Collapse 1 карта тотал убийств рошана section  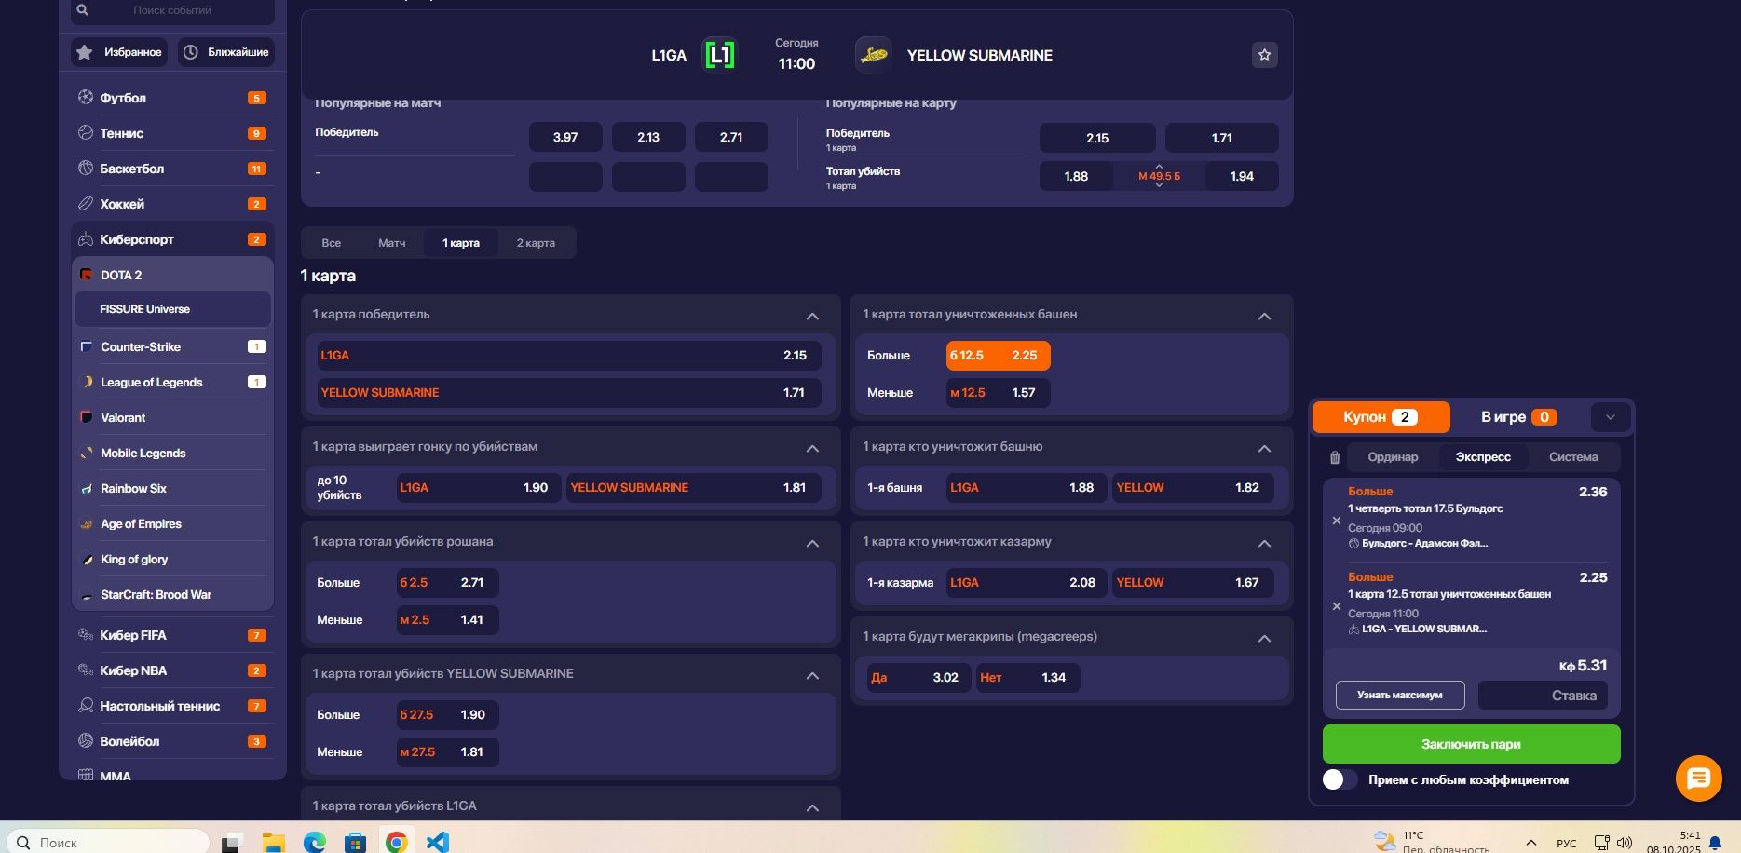point(812,543)
